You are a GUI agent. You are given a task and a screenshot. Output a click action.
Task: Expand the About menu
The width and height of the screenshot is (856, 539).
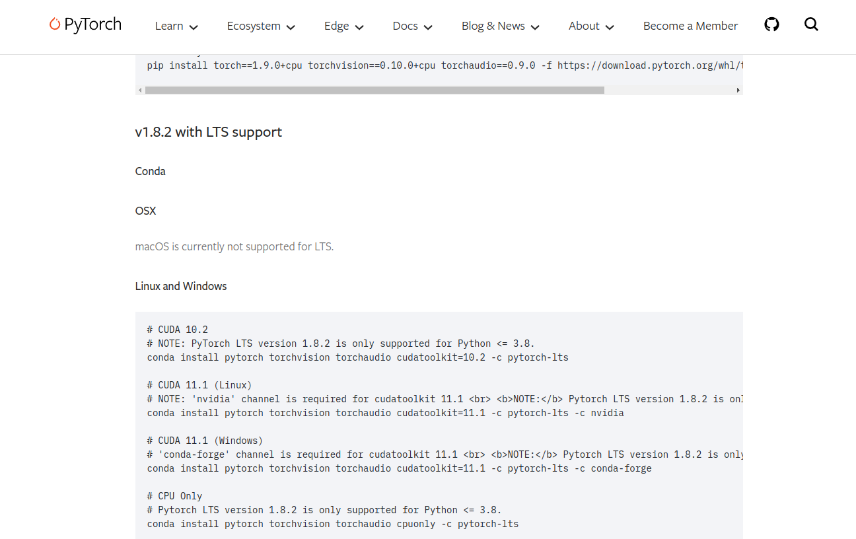pyautogui.click(x=592, y=26)
